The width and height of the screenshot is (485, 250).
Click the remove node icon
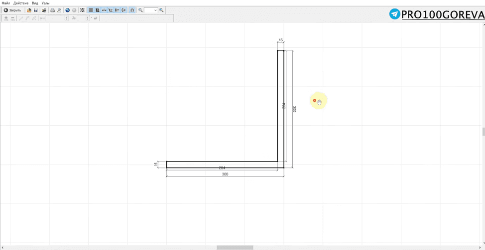pos(12,18)
